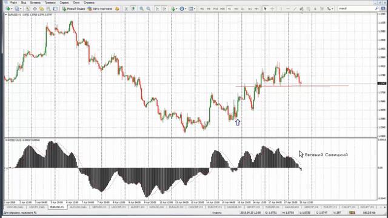This screenshot has width=388, height=218.
Task: Select the Text tool icon
Action: 315,8
